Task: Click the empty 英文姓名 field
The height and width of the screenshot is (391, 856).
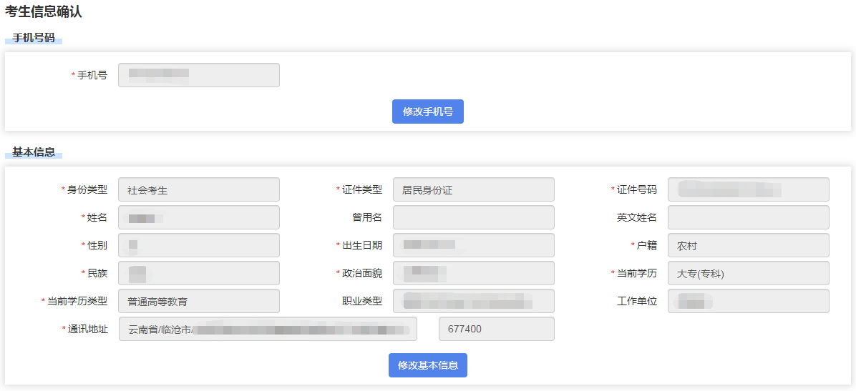Action: coord(748,218)
